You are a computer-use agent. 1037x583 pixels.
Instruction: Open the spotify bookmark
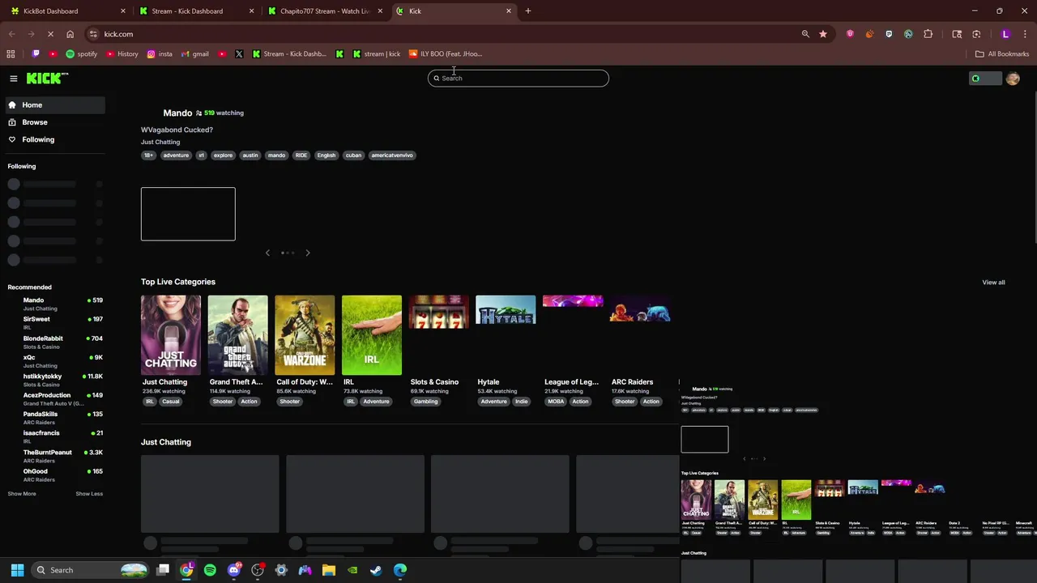click(81, 54)
